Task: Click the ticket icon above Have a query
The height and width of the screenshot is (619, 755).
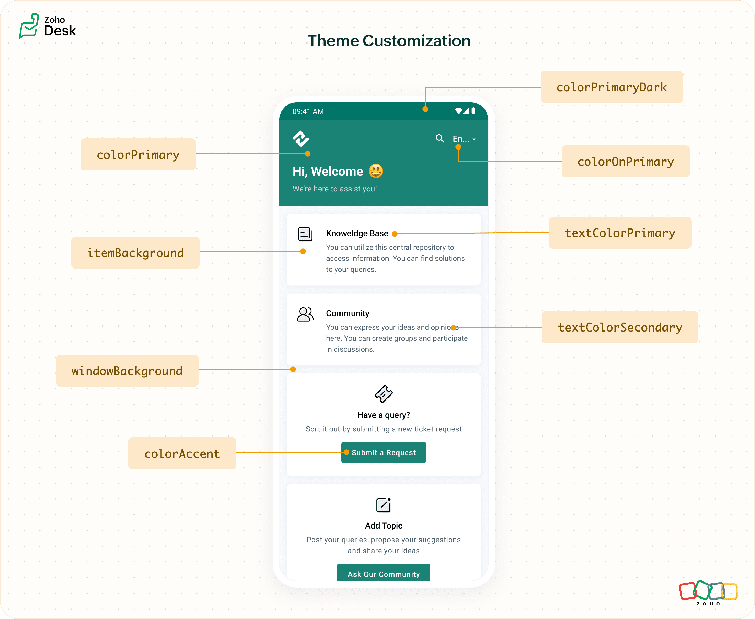Action: [383, 394]
